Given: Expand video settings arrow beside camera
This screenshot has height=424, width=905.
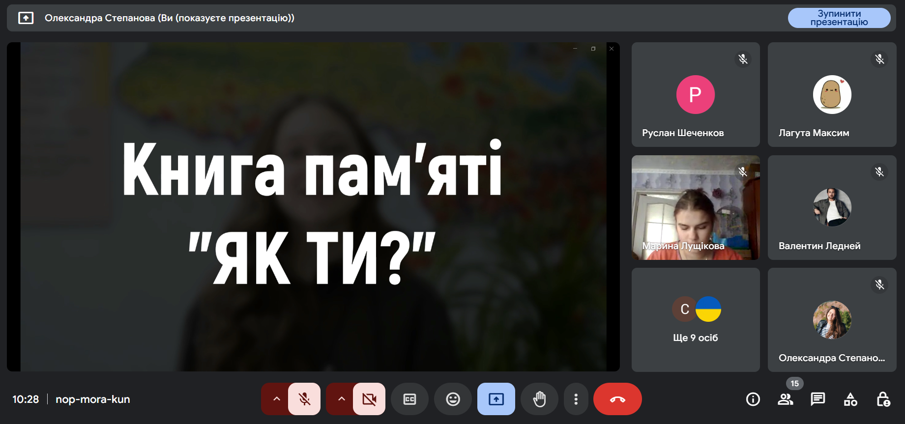Looking at the screenshot, I should [341, 399].
